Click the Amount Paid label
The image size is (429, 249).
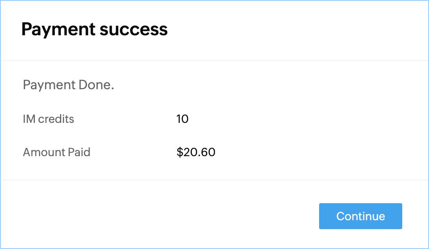coord(57,152)
